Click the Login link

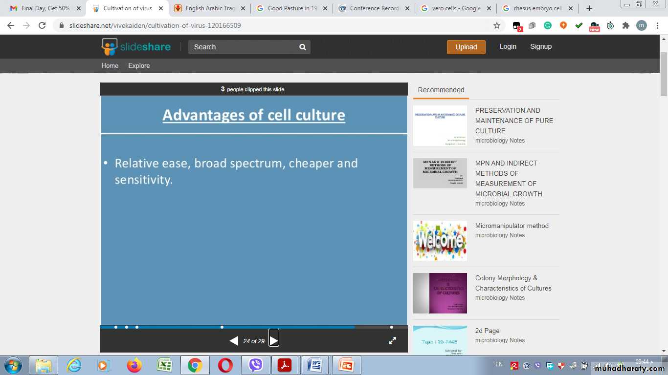[508, 46]
